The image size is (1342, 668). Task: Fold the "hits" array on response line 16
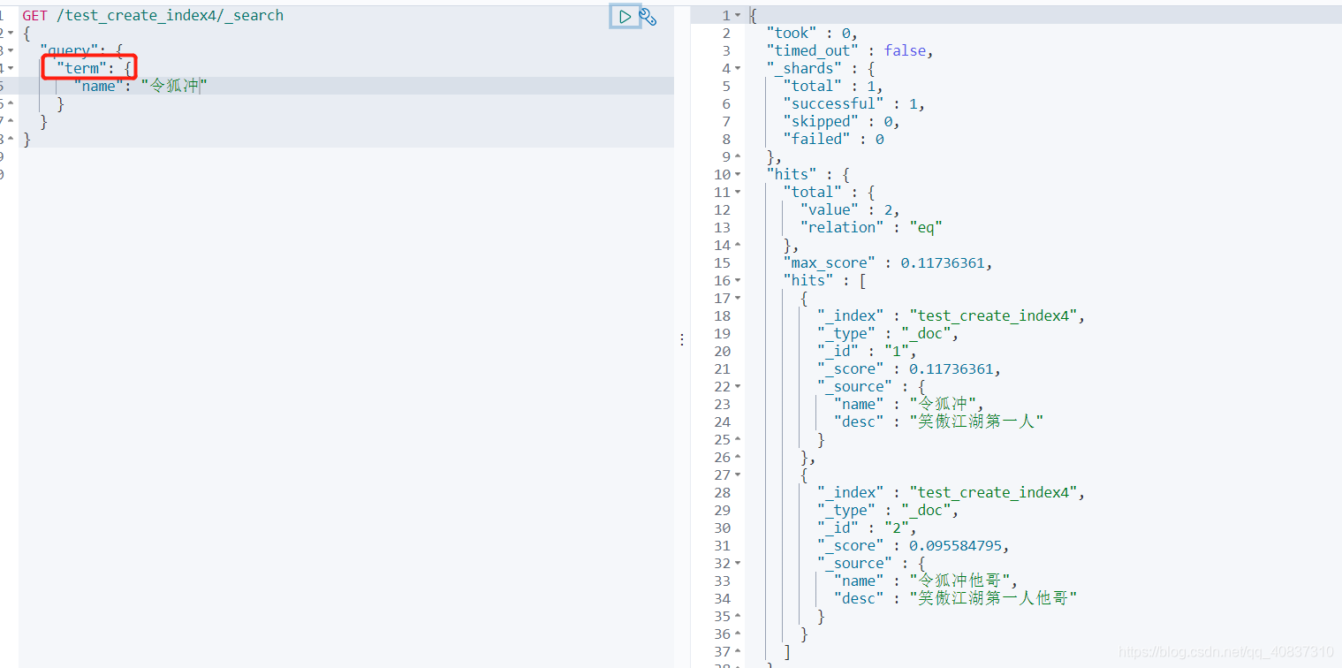738,280
